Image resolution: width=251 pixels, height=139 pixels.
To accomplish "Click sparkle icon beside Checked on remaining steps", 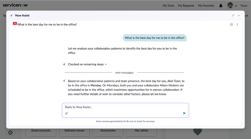I will (64, 64).
